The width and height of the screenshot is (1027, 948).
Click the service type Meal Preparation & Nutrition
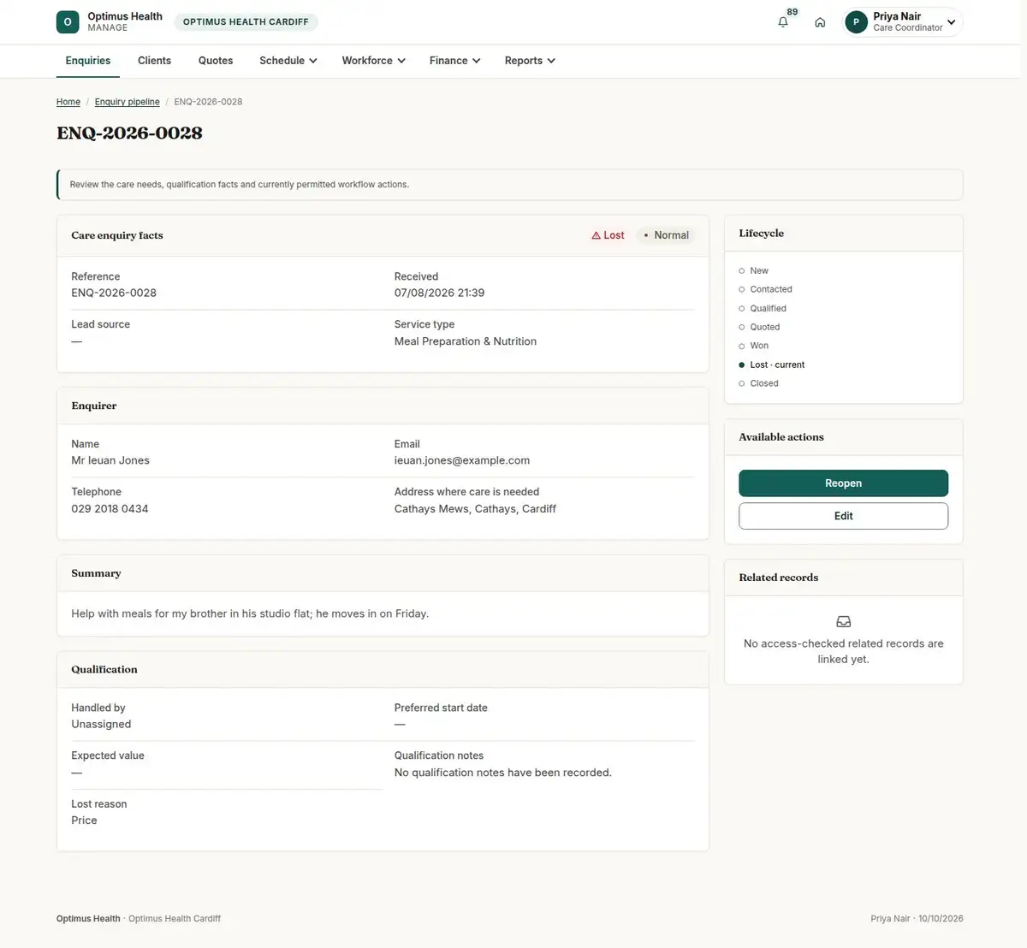coord(466,341)
